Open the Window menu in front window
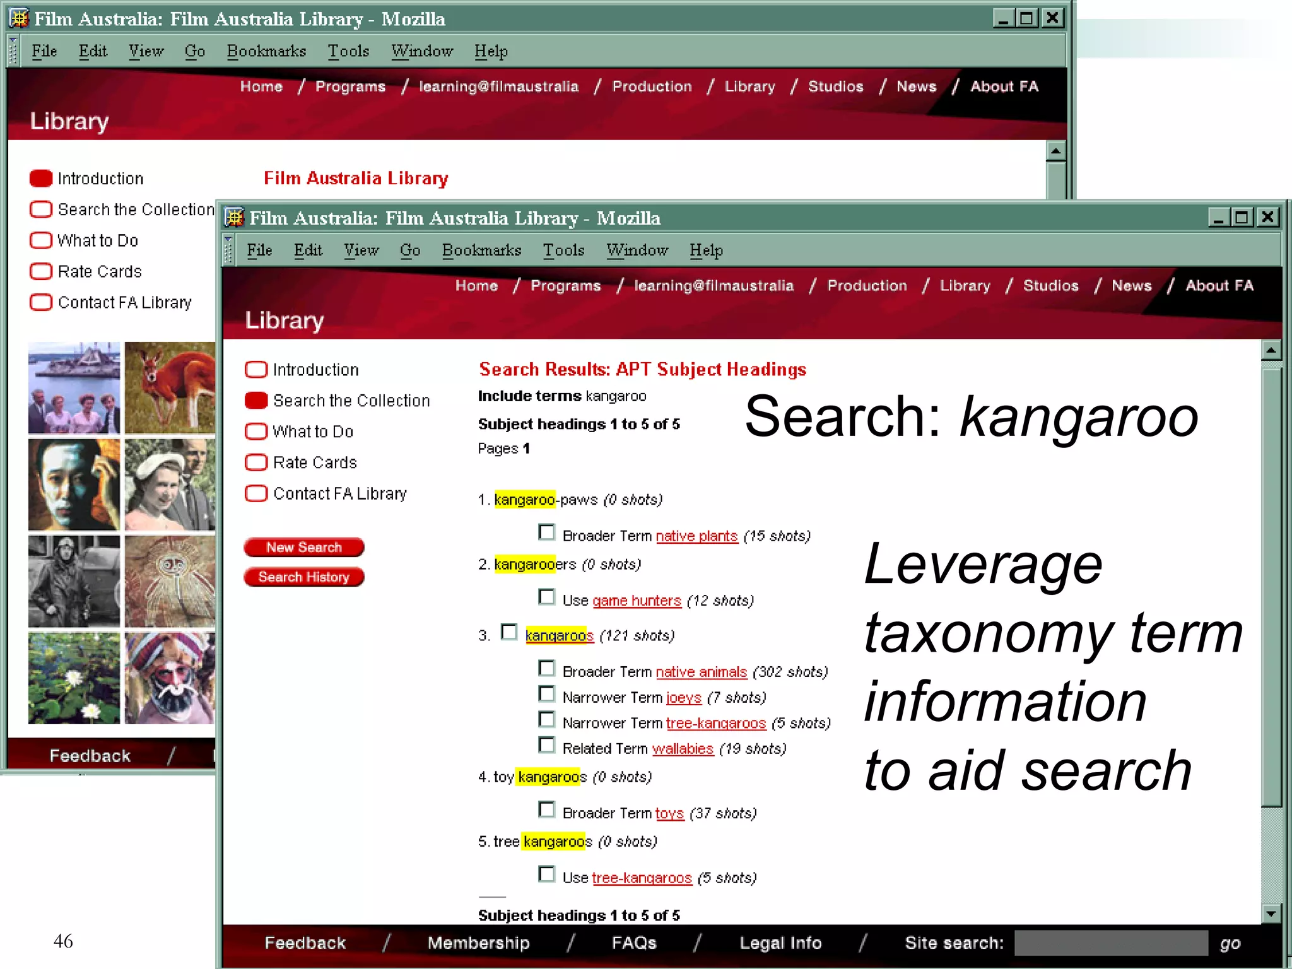Screen dimensions: 1292x969 [637, 250]
